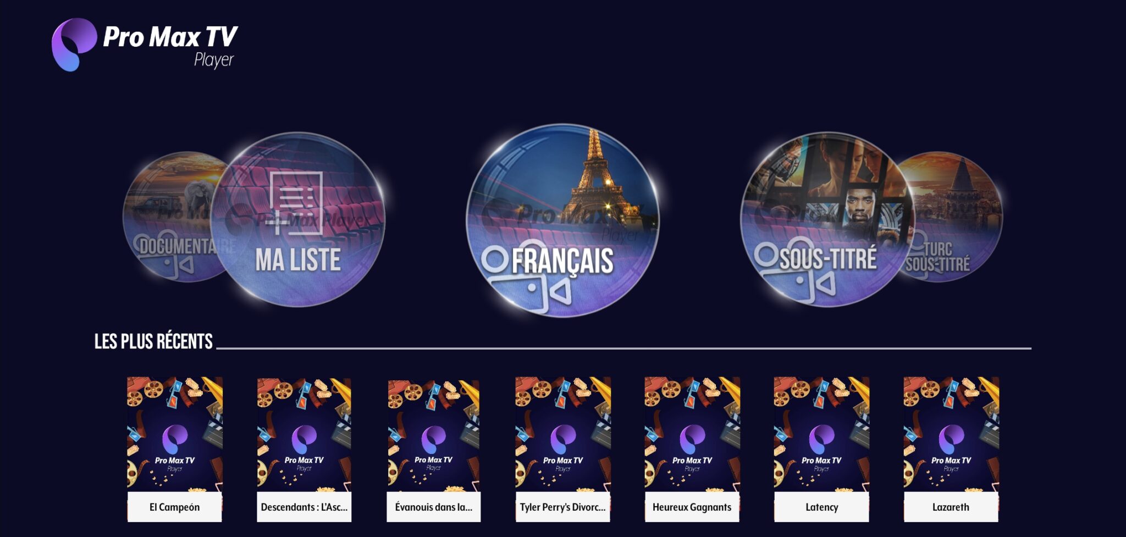Viewport: 1126px width, 537px height.
Task: Open the Sous-Titré category bubble
Action: click(827, 219)
